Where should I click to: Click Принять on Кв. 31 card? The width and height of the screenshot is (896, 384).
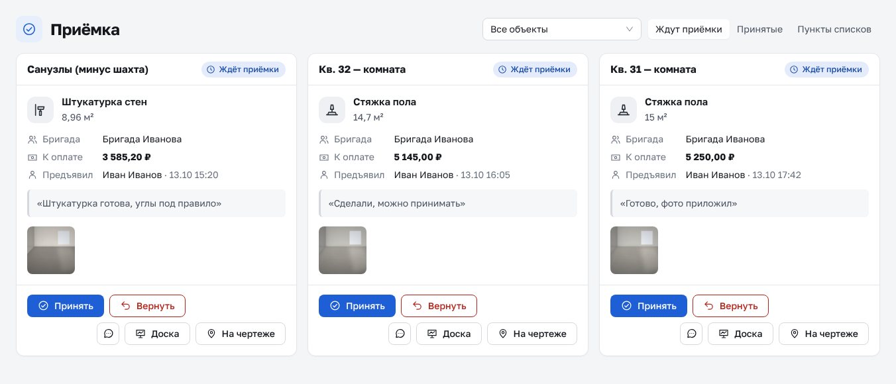(649, 306)
